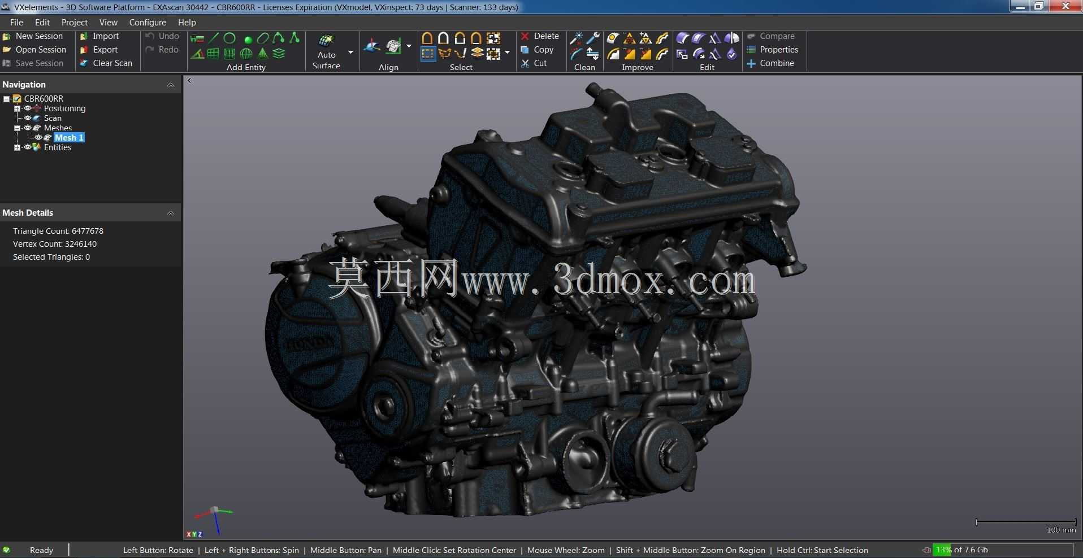Toggle visibility of Mesh 1
The image size is (1083, 558).
(38, 137)
